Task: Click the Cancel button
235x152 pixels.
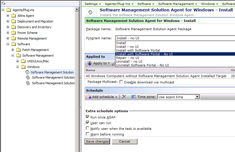Action: pos(124,141)
